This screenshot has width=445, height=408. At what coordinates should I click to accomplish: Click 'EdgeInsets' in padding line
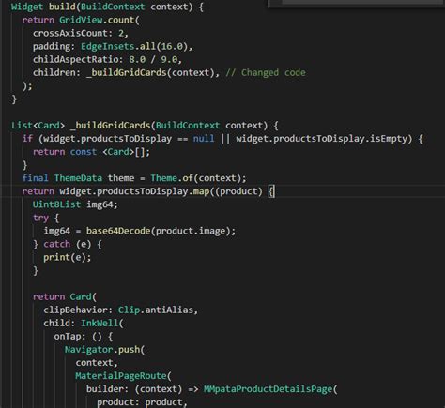click(x=107, y=46)
